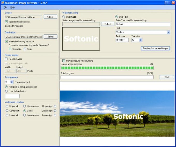Click the Source path field
176x147 pixels.
24,17
